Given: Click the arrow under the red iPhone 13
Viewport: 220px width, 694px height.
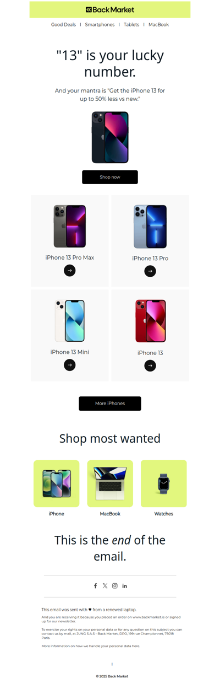Looking at the screenshot, I should click(150, 365).
